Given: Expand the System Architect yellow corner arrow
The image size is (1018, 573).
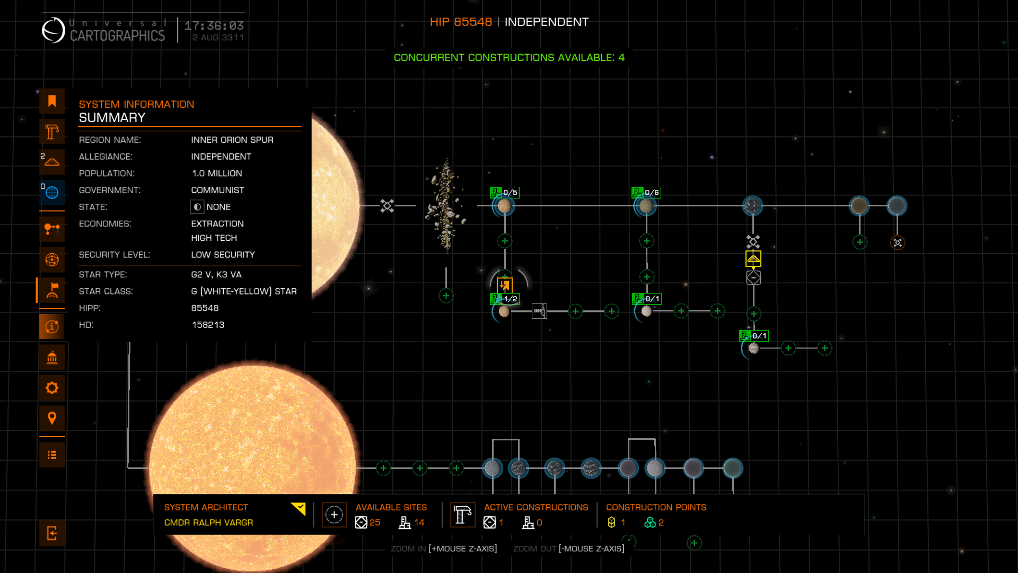Looking at the screenshot, I should pyautogui.click(x=299, y=509).
